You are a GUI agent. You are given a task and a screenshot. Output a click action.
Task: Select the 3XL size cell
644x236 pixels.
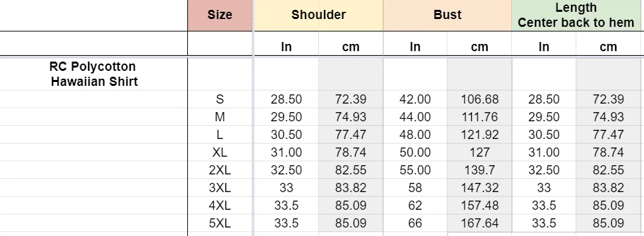click(x=219, y=187)
